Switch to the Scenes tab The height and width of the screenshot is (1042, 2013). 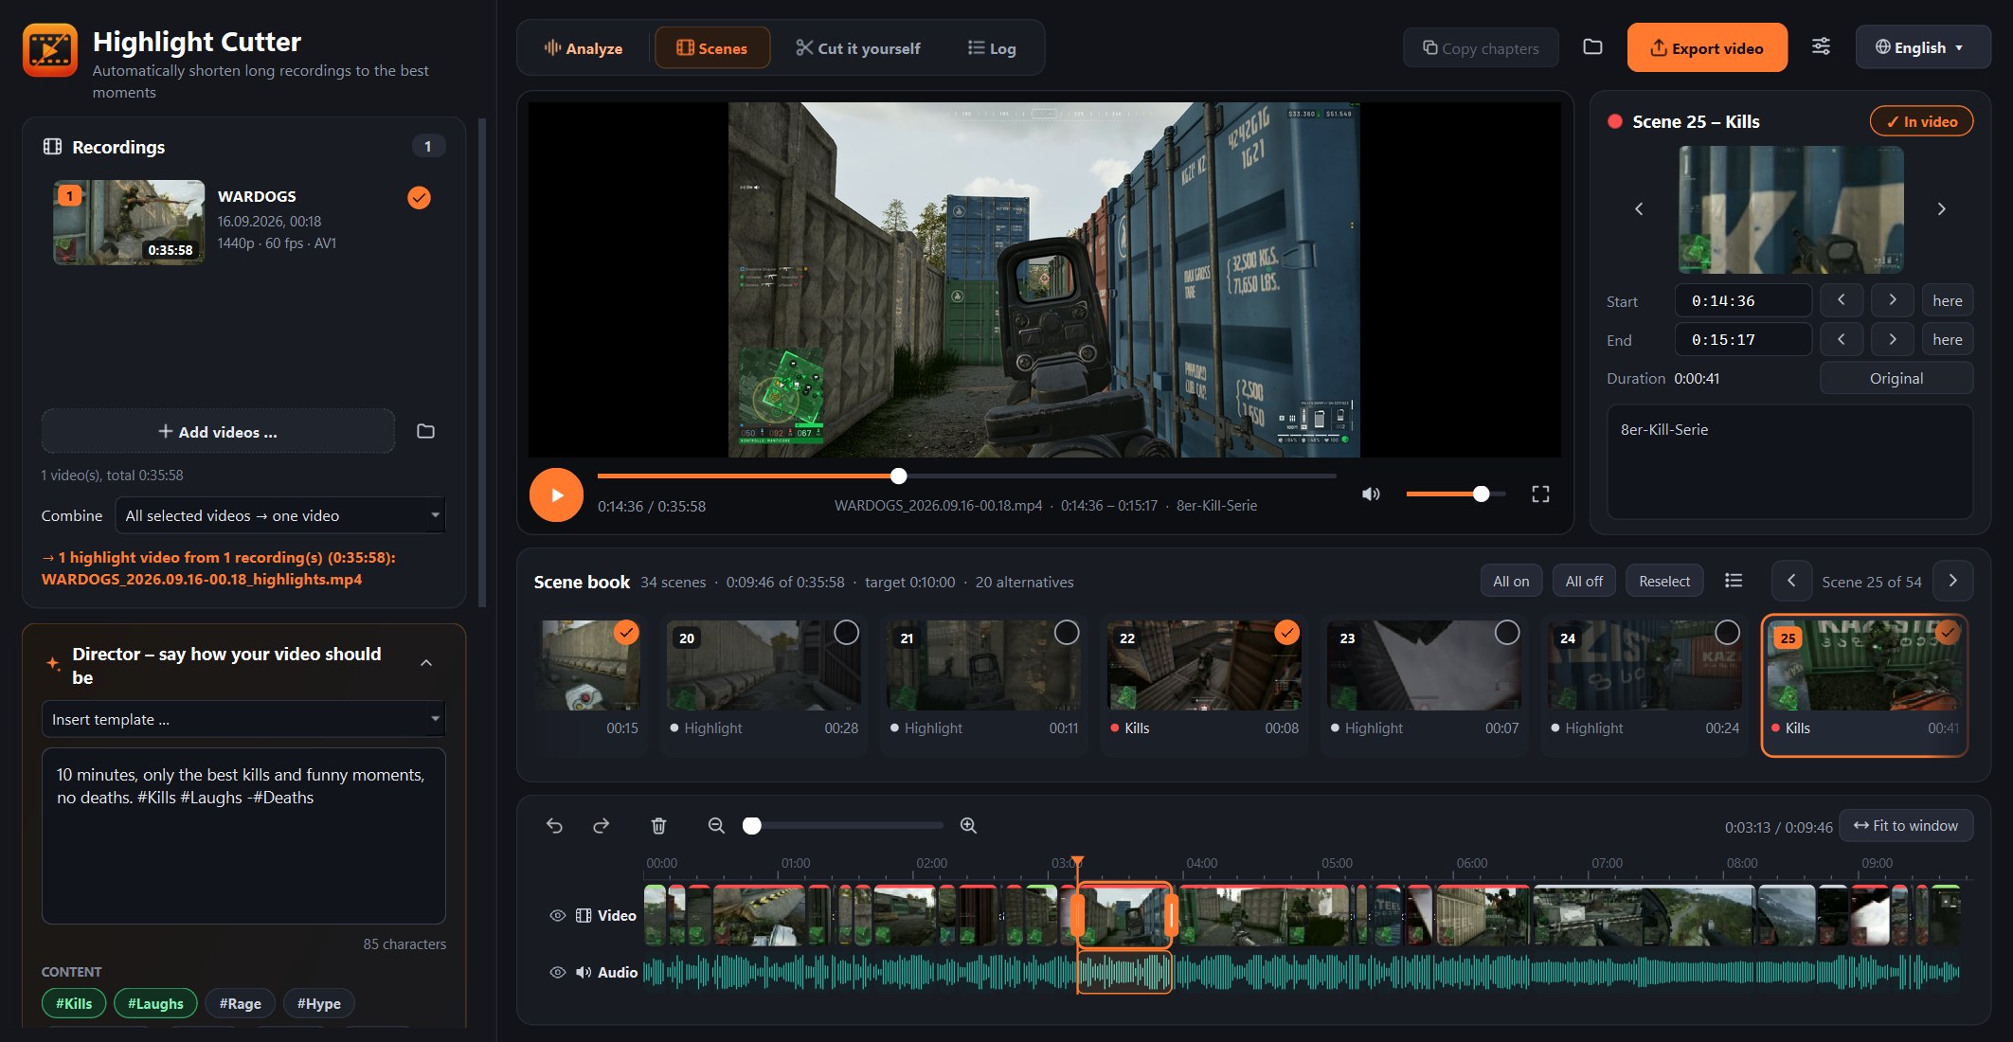[x=711, y=47]
